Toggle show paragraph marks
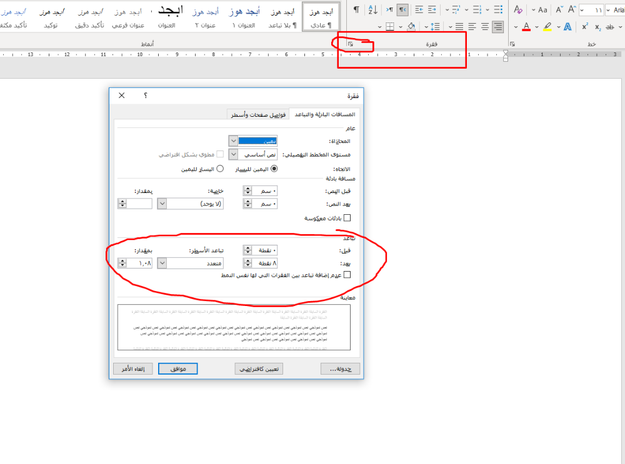 click(x=357, y=9)
